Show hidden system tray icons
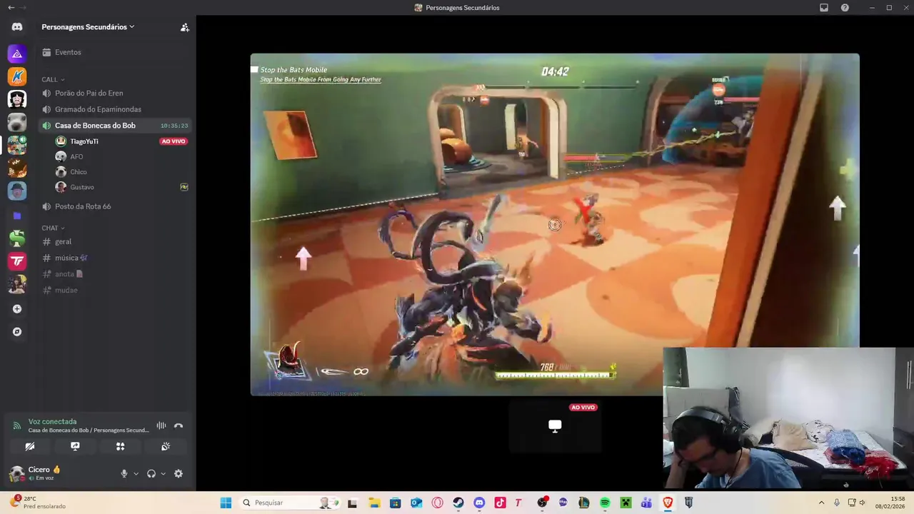Viewport: 914px width, 514px height. 821,503
